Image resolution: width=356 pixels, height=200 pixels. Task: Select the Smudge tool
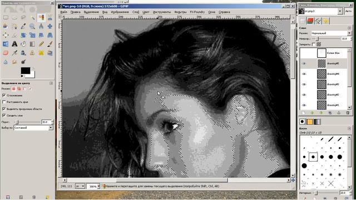(14, 62)
